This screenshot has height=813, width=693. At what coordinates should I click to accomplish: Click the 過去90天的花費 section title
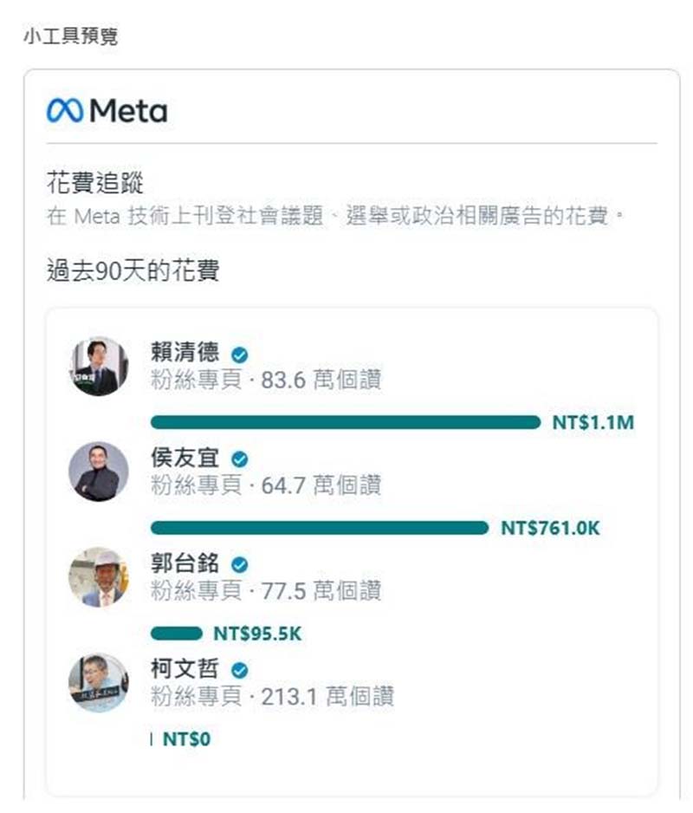[x=133, y=270]
